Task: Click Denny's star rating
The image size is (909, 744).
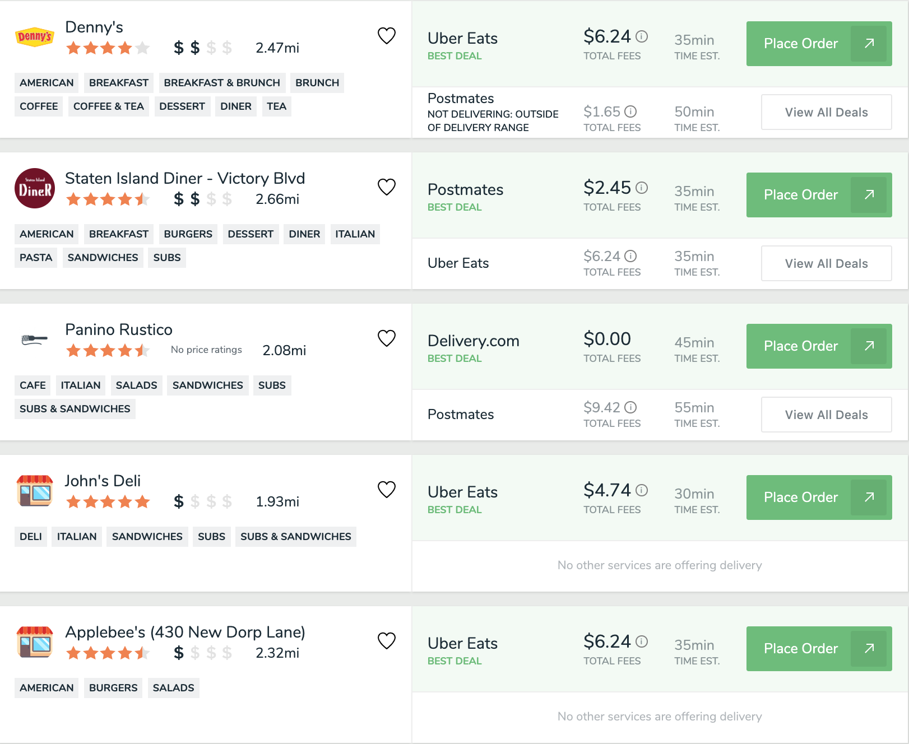Action: (108, 48)
